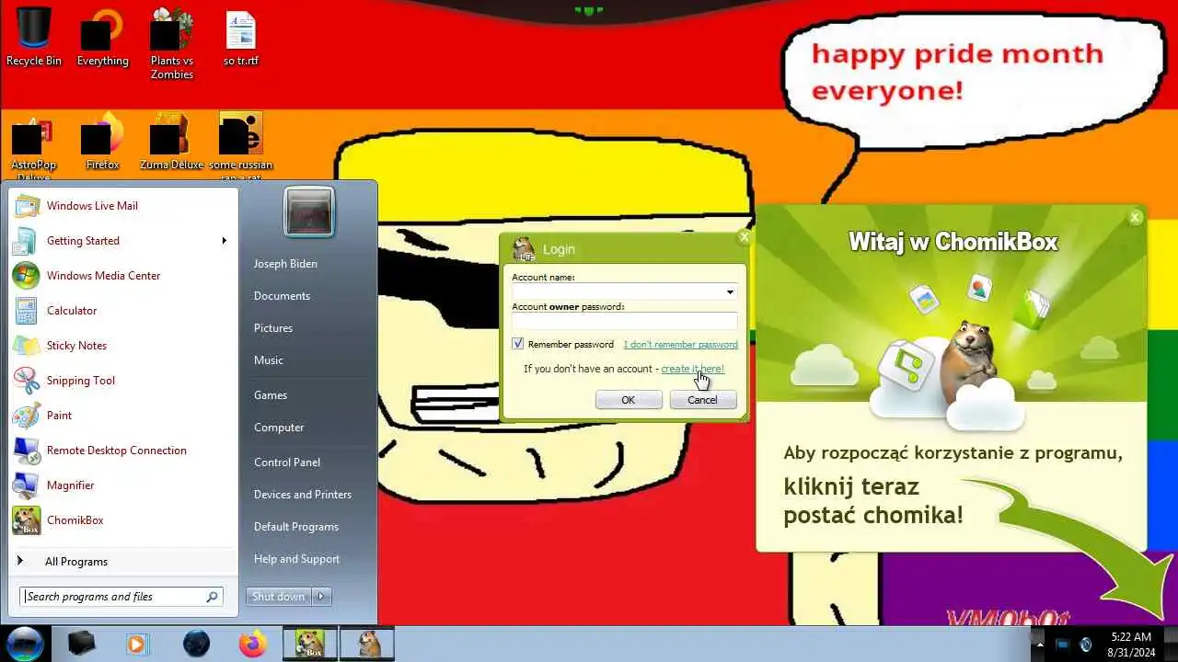The width and height of the screenshot is (1178, 662).
Task: Open the Account name dropdown in Login
Action: [x=730, y=292]
